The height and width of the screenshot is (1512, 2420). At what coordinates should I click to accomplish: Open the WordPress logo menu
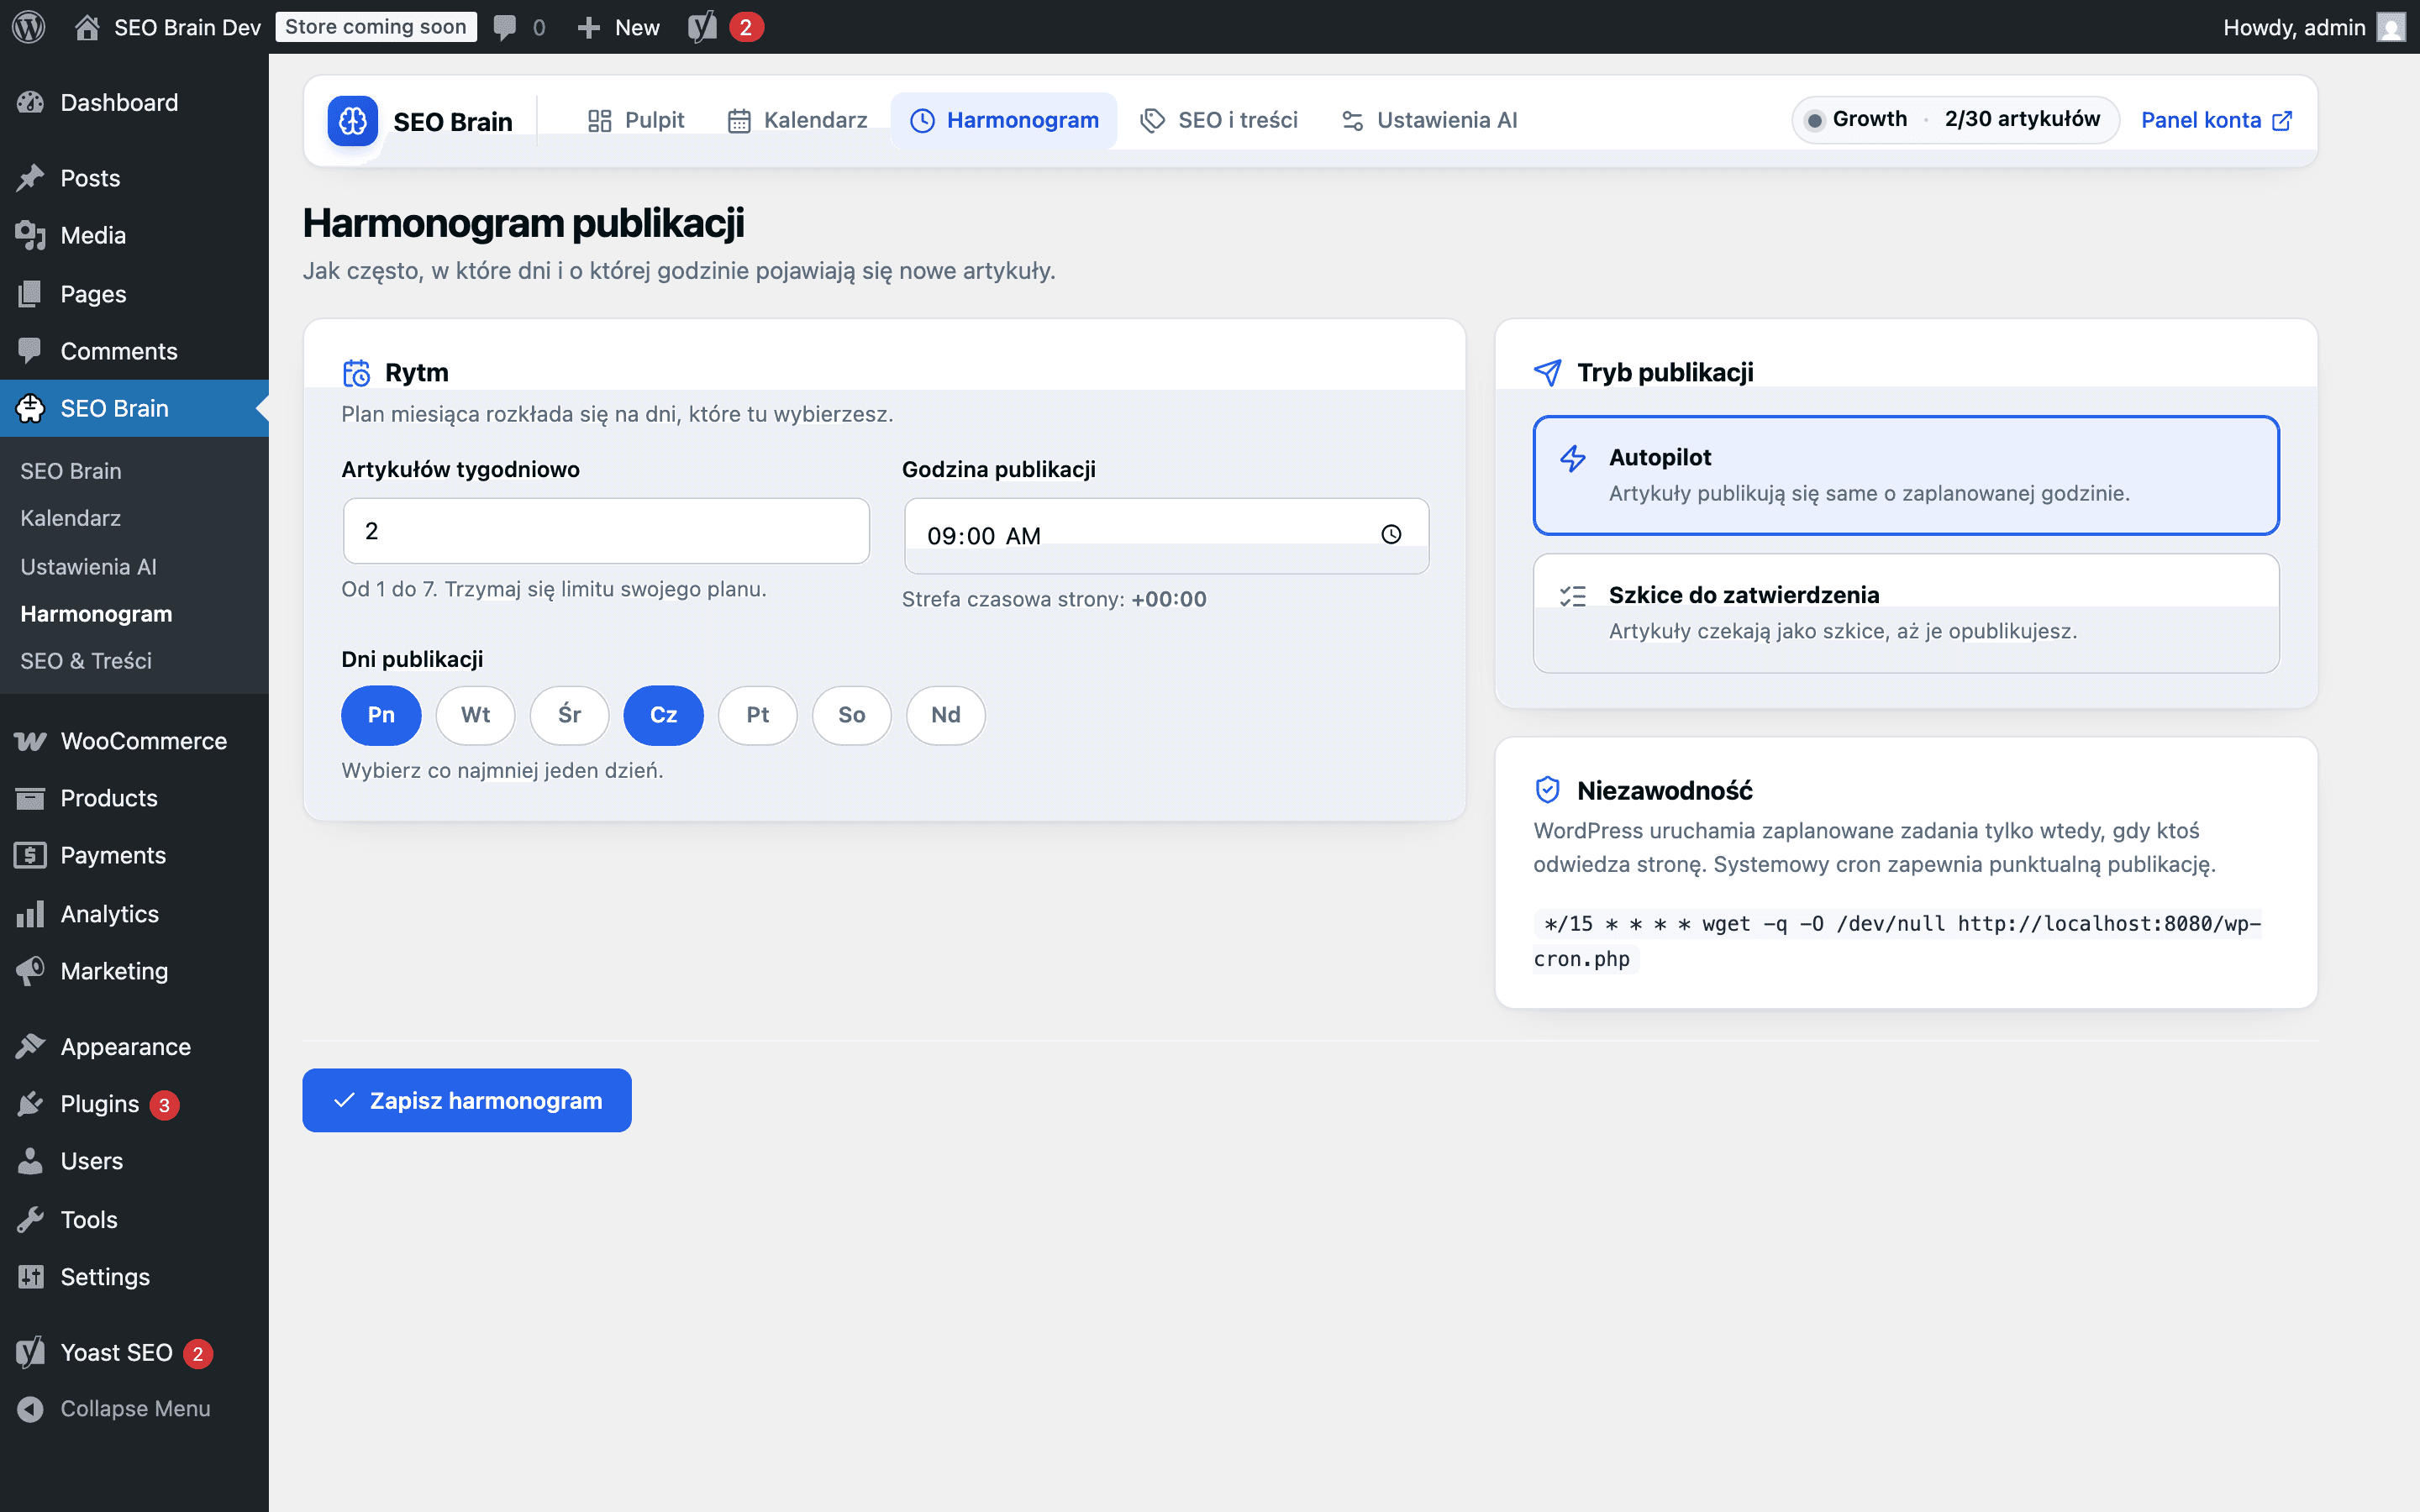coord(29,27)
